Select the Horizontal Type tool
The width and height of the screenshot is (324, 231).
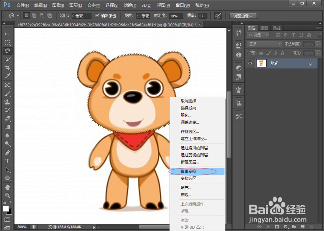click(7, 161)
